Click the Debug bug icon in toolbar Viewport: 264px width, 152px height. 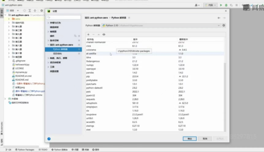click(226, 5)
